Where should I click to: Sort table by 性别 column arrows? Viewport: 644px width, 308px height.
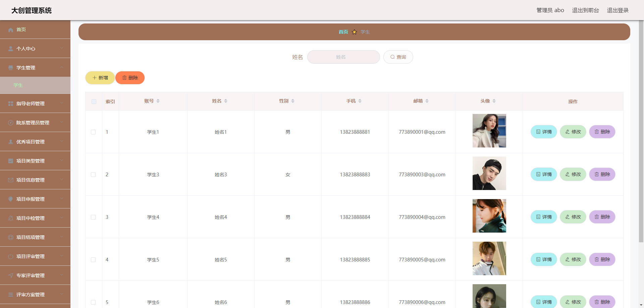point(293,101)
